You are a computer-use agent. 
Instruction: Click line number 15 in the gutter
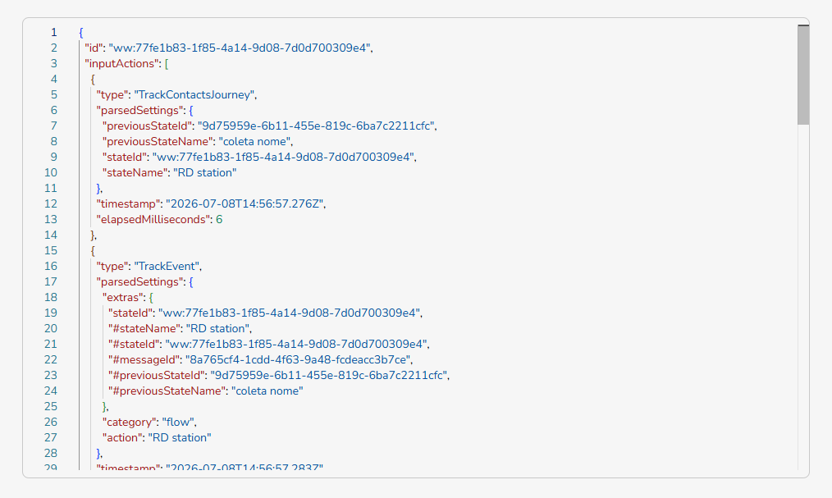(50, 250)
